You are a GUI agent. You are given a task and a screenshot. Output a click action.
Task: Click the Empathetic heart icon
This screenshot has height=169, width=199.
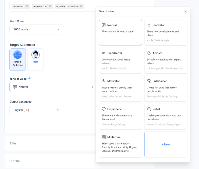pos(104,109)
